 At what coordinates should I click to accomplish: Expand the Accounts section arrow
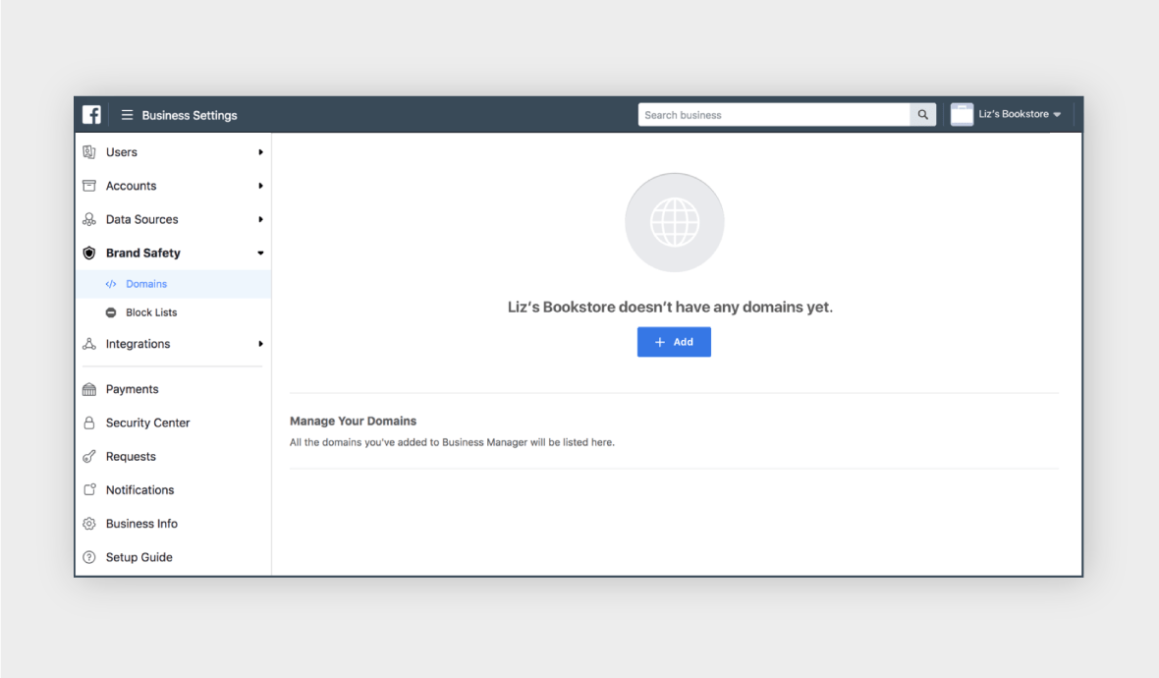[x=260, y=186]
